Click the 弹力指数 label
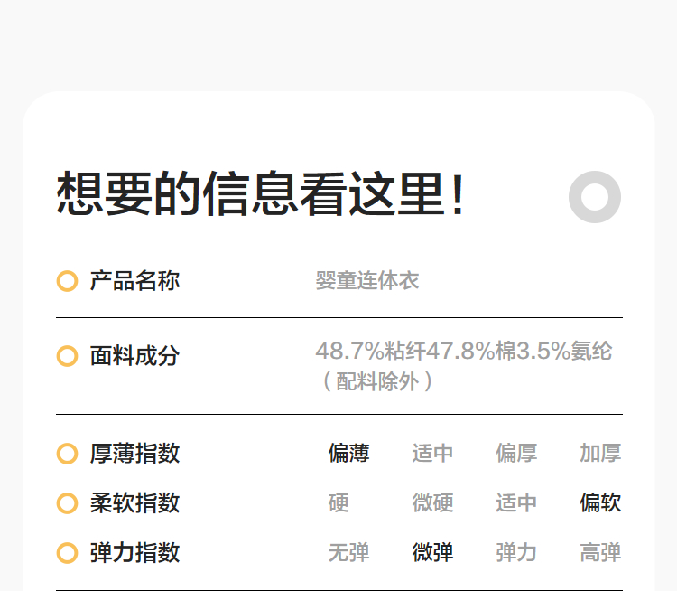This screenshot has width=677, height=591. 134,553
